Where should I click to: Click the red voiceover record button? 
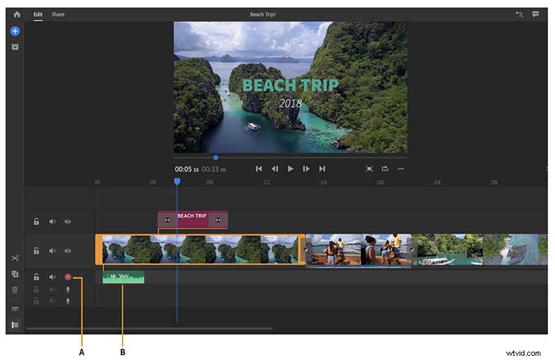tap(68, 277)
